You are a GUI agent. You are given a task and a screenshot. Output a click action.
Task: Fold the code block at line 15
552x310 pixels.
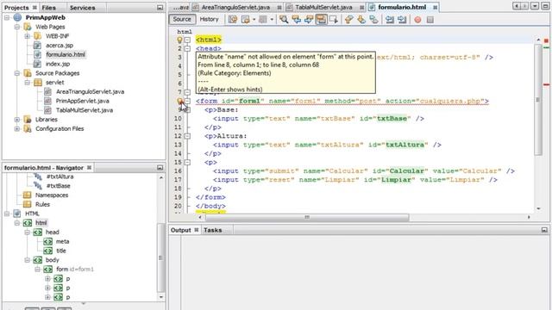[x=187, y=163]
